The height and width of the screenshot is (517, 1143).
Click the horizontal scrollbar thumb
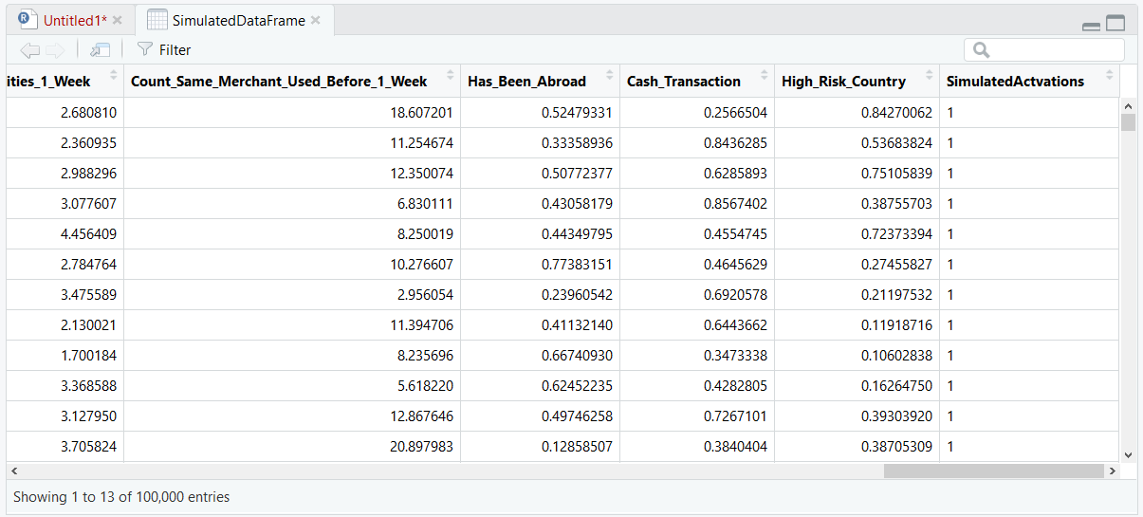(x=994, y=471)
